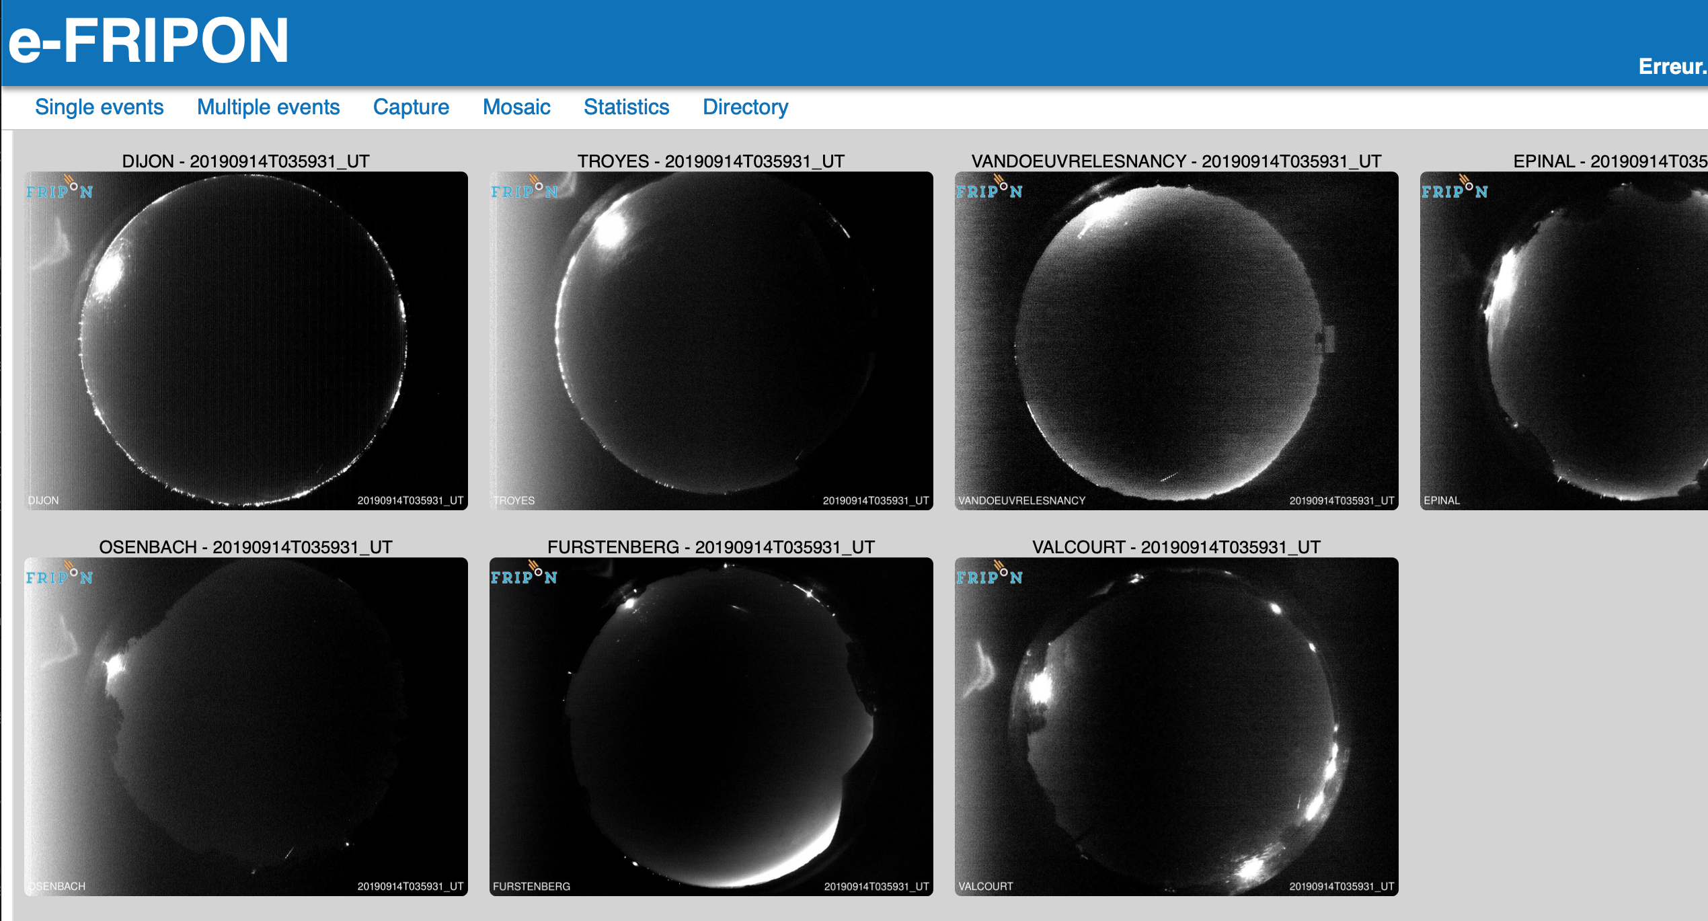Open the DIJON all-sky camera image
1708x921 pixels.
[x=245, y=341]
